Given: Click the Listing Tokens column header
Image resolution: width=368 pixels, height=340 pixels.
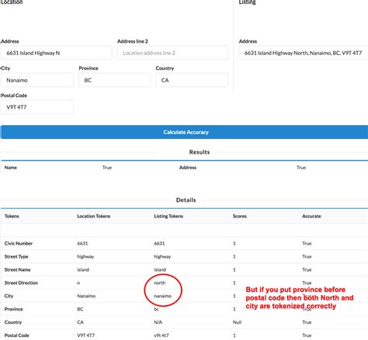Looking at the screenshot, I should [168, 216].
